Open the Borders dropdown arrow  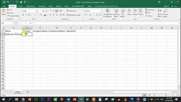point(37,15)
